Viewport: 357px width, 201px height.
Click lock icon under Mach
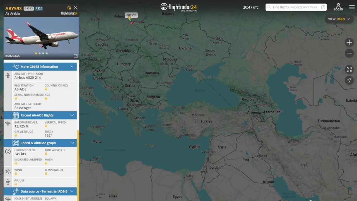point(46,163)
